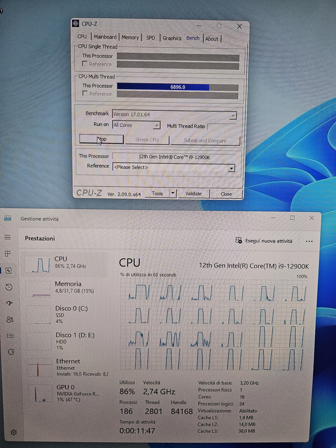Click the Handle count 84168

pos(181,412)
